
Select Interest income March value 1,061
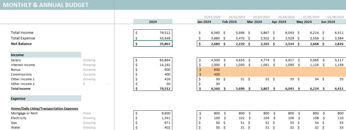259,65
